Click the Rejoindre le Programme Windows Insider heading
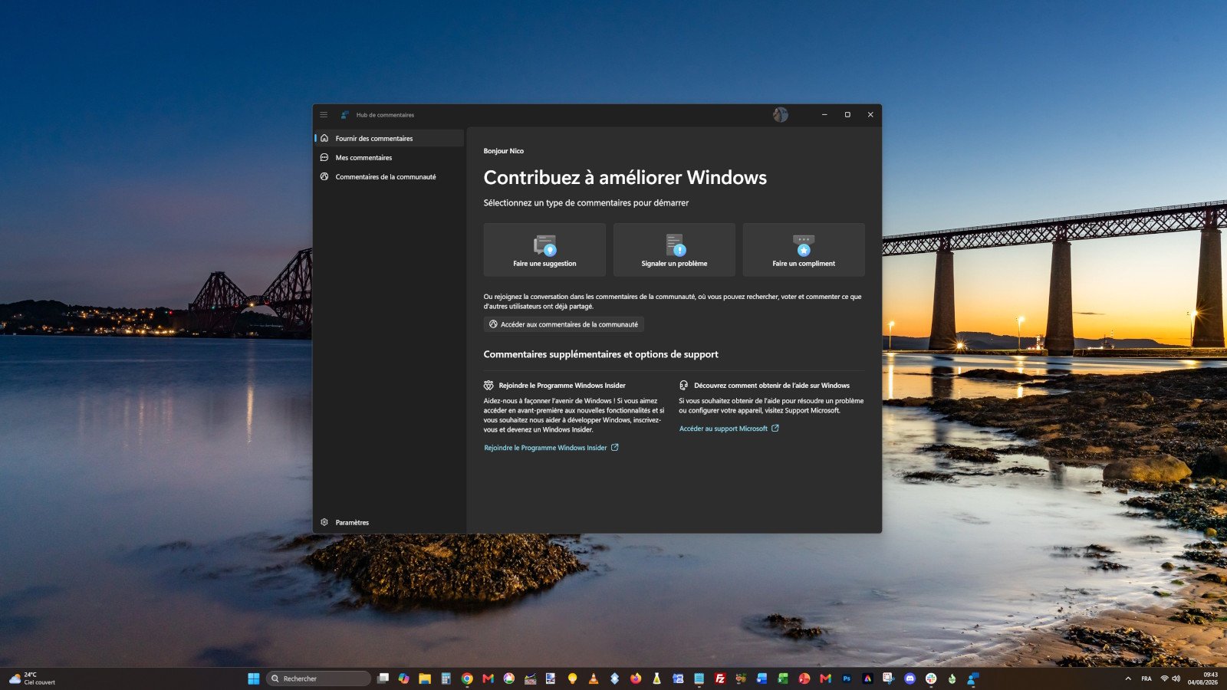The image size is (1227, 690). click(562, 386)
